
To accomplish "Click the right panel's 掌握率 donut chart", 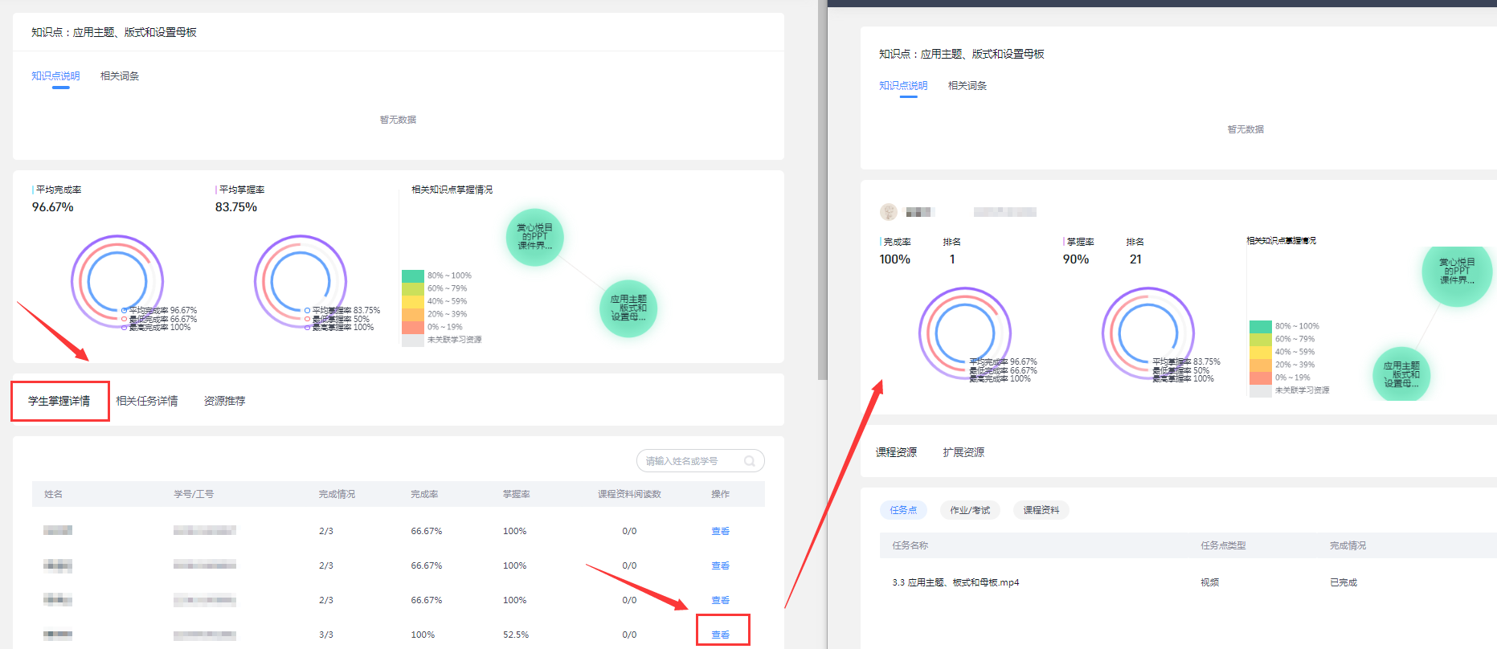I will 1148,333.
